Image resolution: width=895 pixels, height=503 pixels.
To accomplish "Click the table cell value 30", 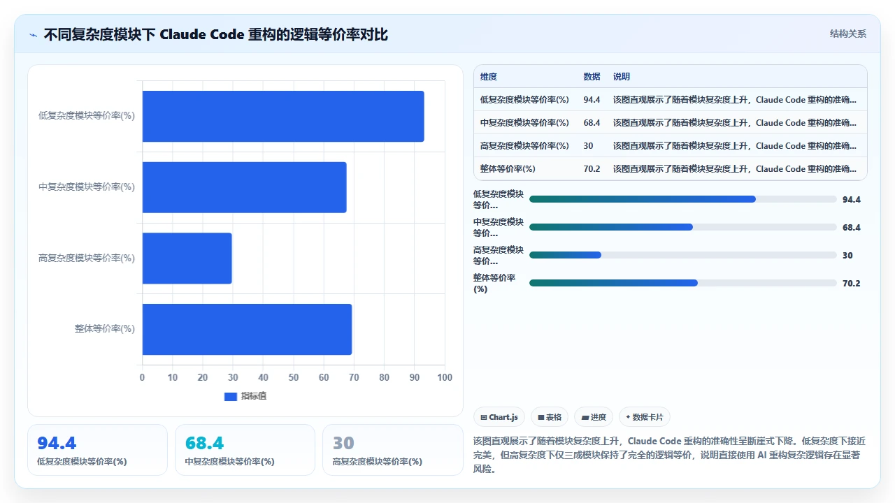I will point(589,146).
